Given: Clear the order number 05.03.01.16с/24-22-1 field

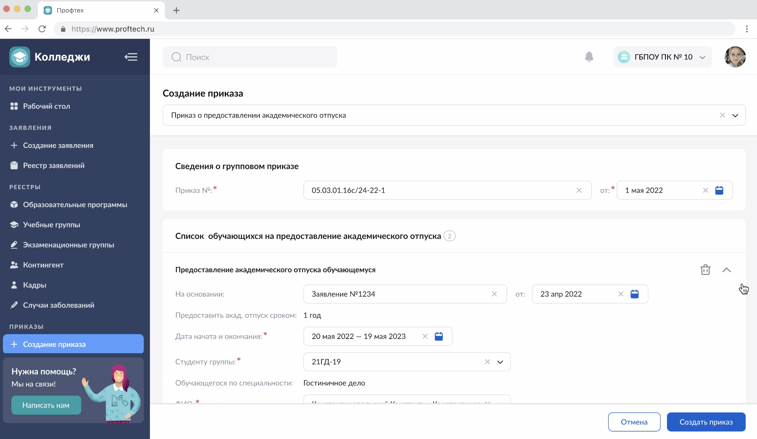Looking at the screenshot, I should pos(579,190).
